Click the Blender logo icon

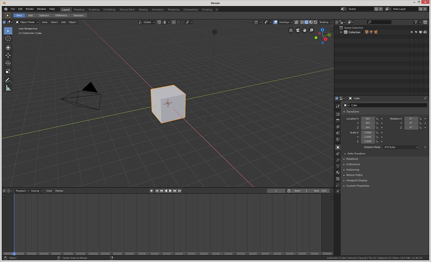(x=6, y=9)
